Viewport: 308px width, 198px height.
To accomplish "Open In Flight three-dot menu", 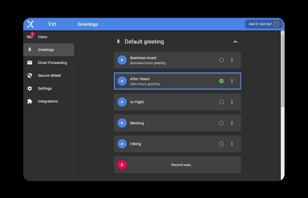I will [x=232, y=102].
